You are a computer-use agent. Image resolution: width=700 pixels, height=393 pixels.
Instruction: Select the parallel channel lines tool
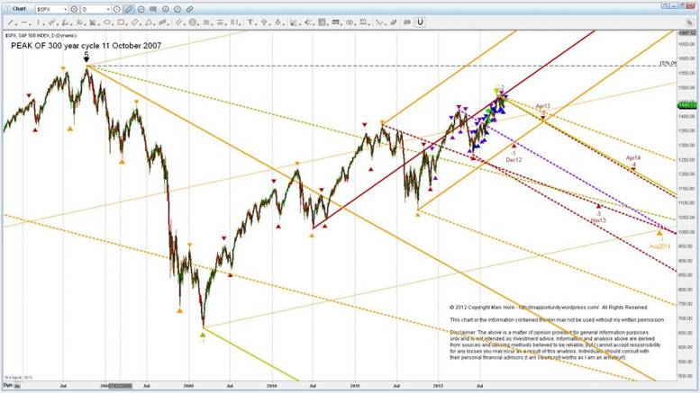(x=178, y=22)
